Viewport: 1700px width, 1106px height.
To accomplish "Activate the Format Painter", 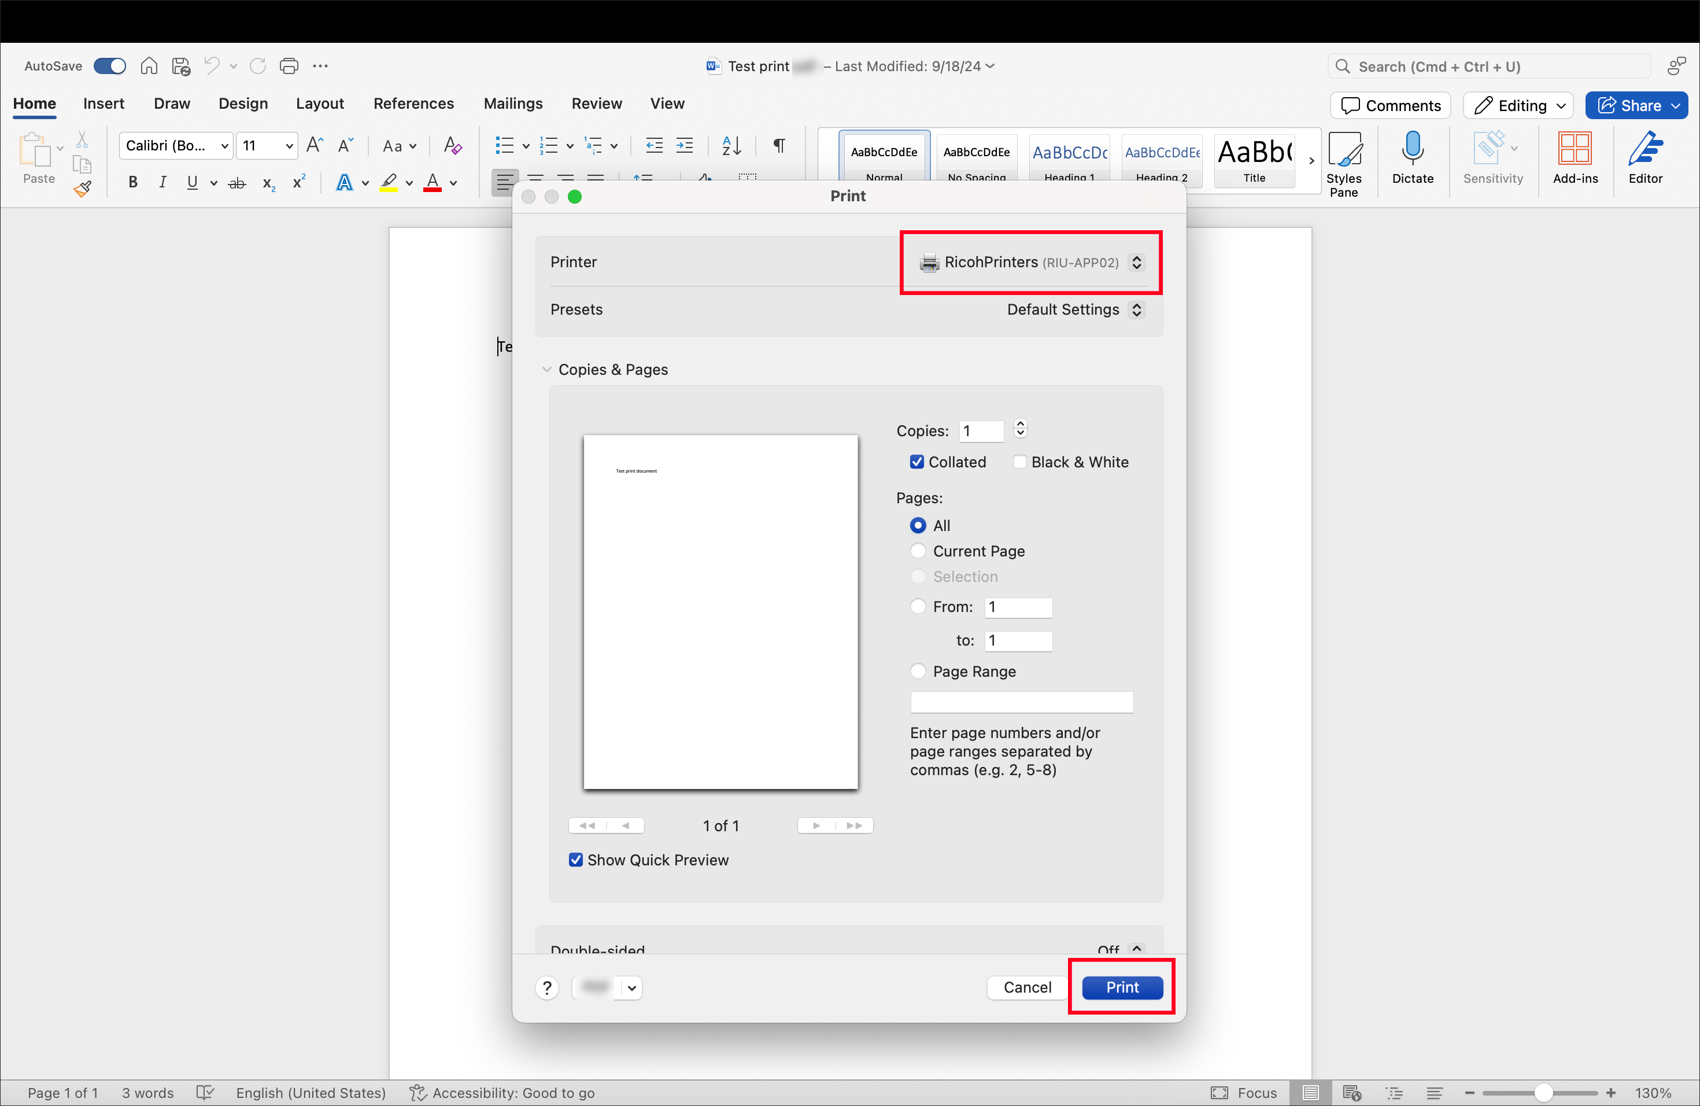I will [x=83, y=189].
